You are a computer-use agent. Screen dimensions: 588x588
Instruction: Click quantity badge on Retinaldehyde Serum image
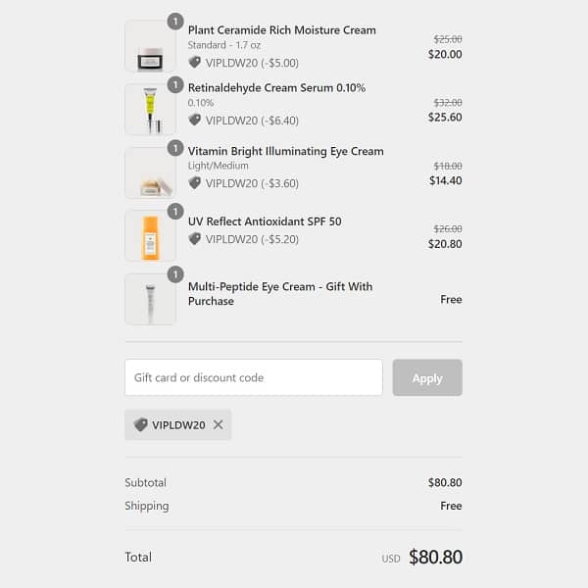coord(175,85)
